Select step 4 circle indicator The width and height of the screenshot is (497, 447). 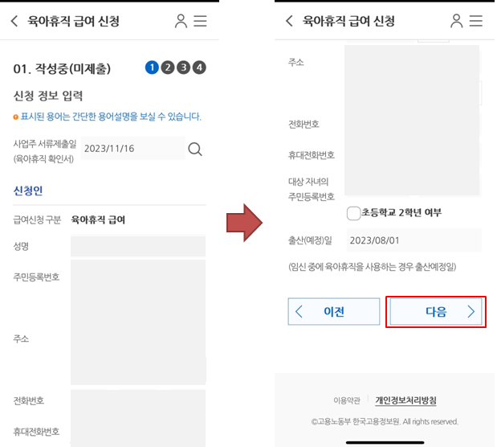(x=199, y=68)
